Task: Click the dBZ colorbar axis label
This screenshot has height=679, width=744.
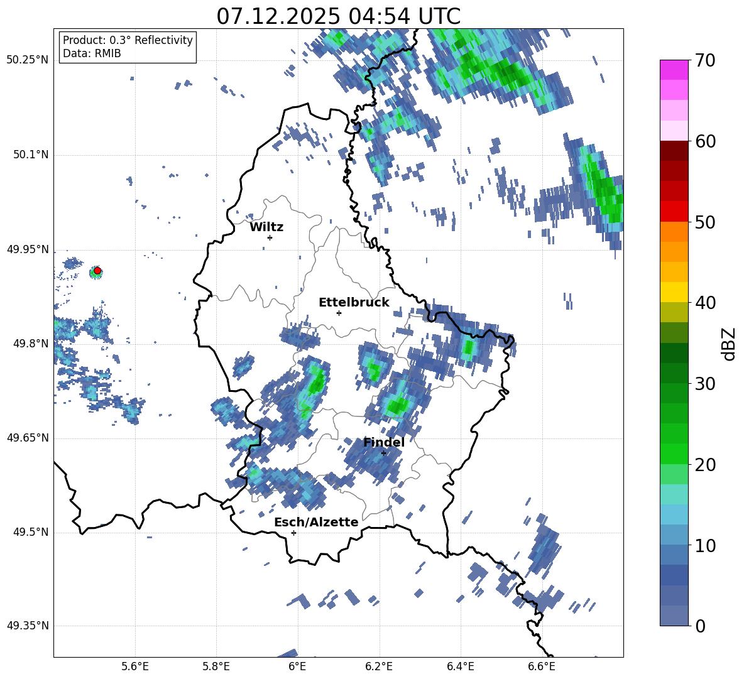Action: (x=728, y=344)
